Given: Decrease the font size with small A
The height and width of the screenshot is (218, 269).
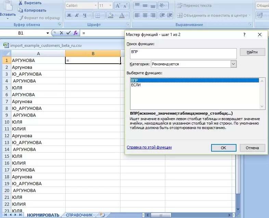Looking at the screenshot, I should coord(125,6).
